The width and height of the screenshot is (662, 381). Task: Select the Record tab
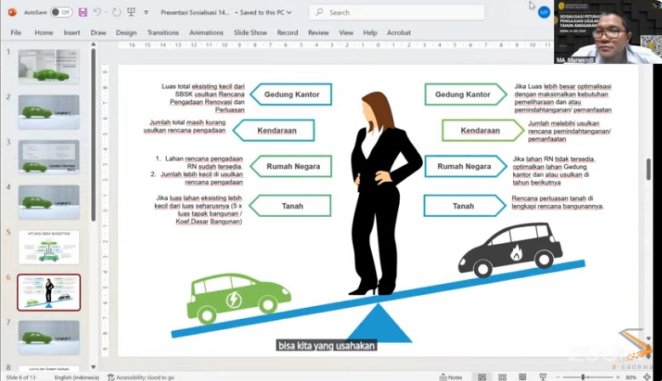tap(288, 32)
